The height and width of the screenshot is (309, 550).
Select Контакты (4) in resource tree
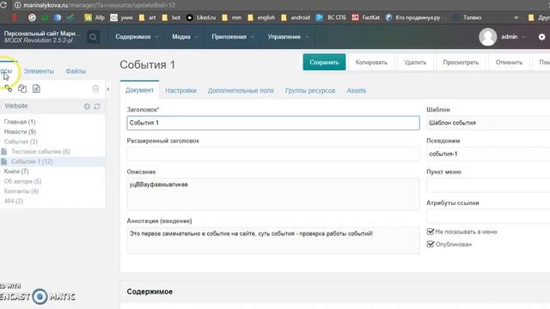pyautogui.click(x=21, y=191)
